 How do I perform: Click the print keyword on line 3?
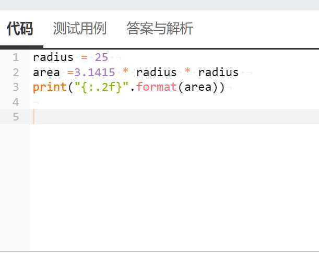pyautogui.click(x=50, y=87)
